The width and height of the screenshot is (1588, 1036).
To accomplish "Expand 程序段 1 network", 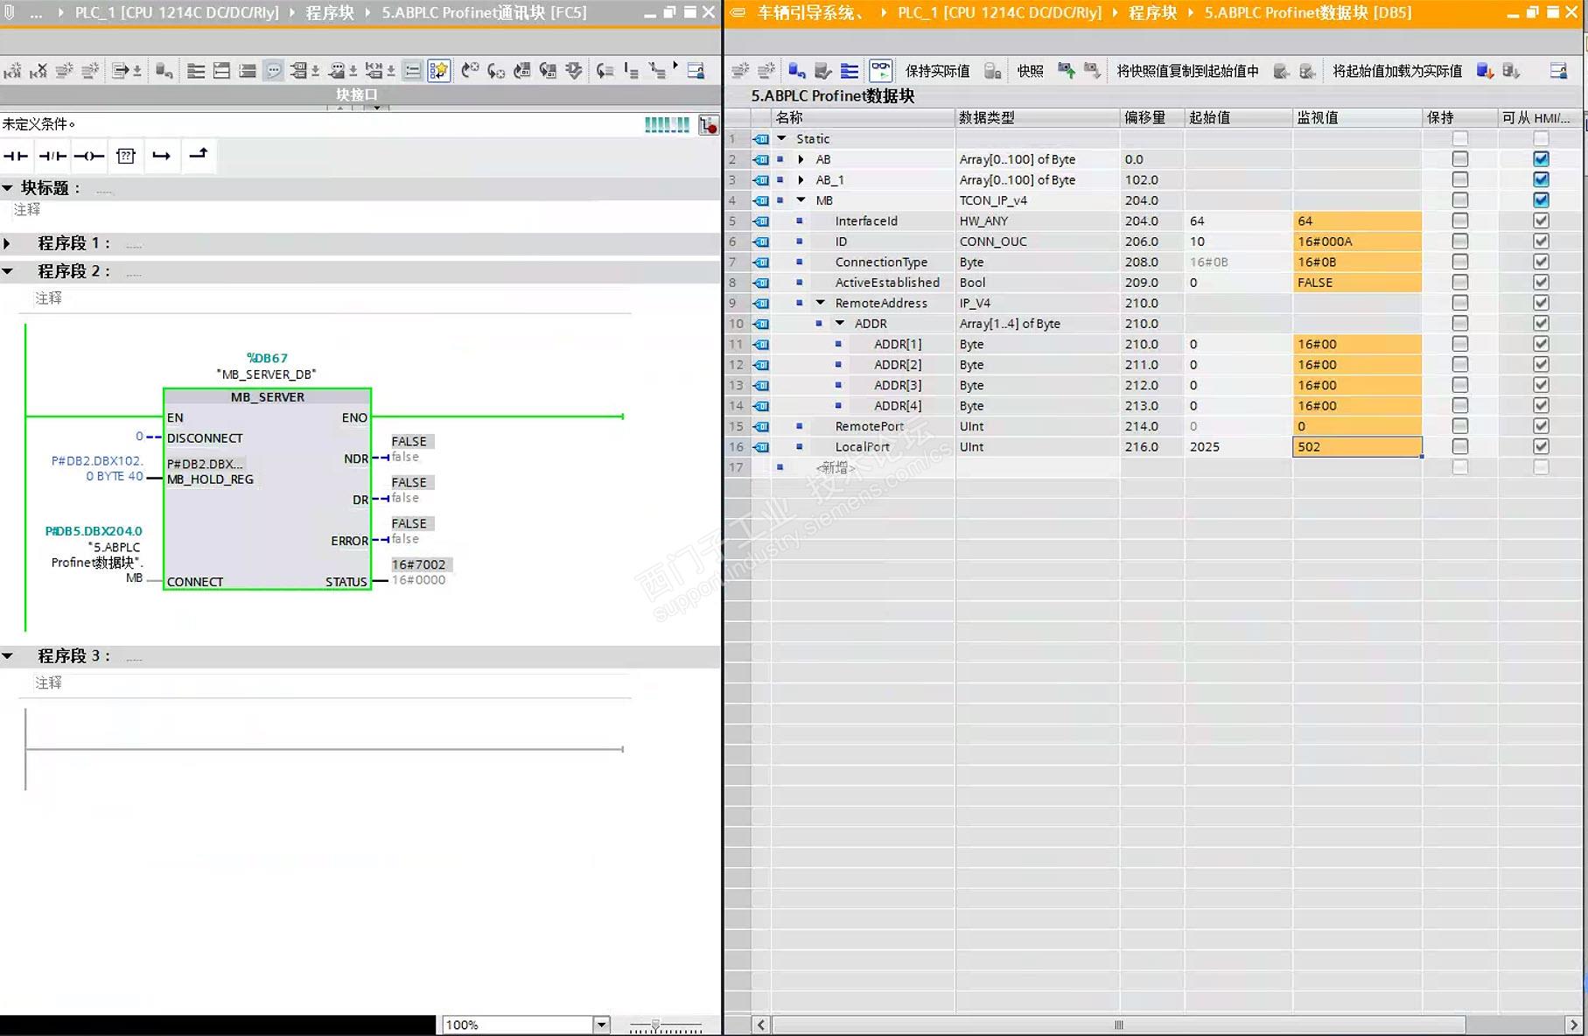I will click(7, 243).
